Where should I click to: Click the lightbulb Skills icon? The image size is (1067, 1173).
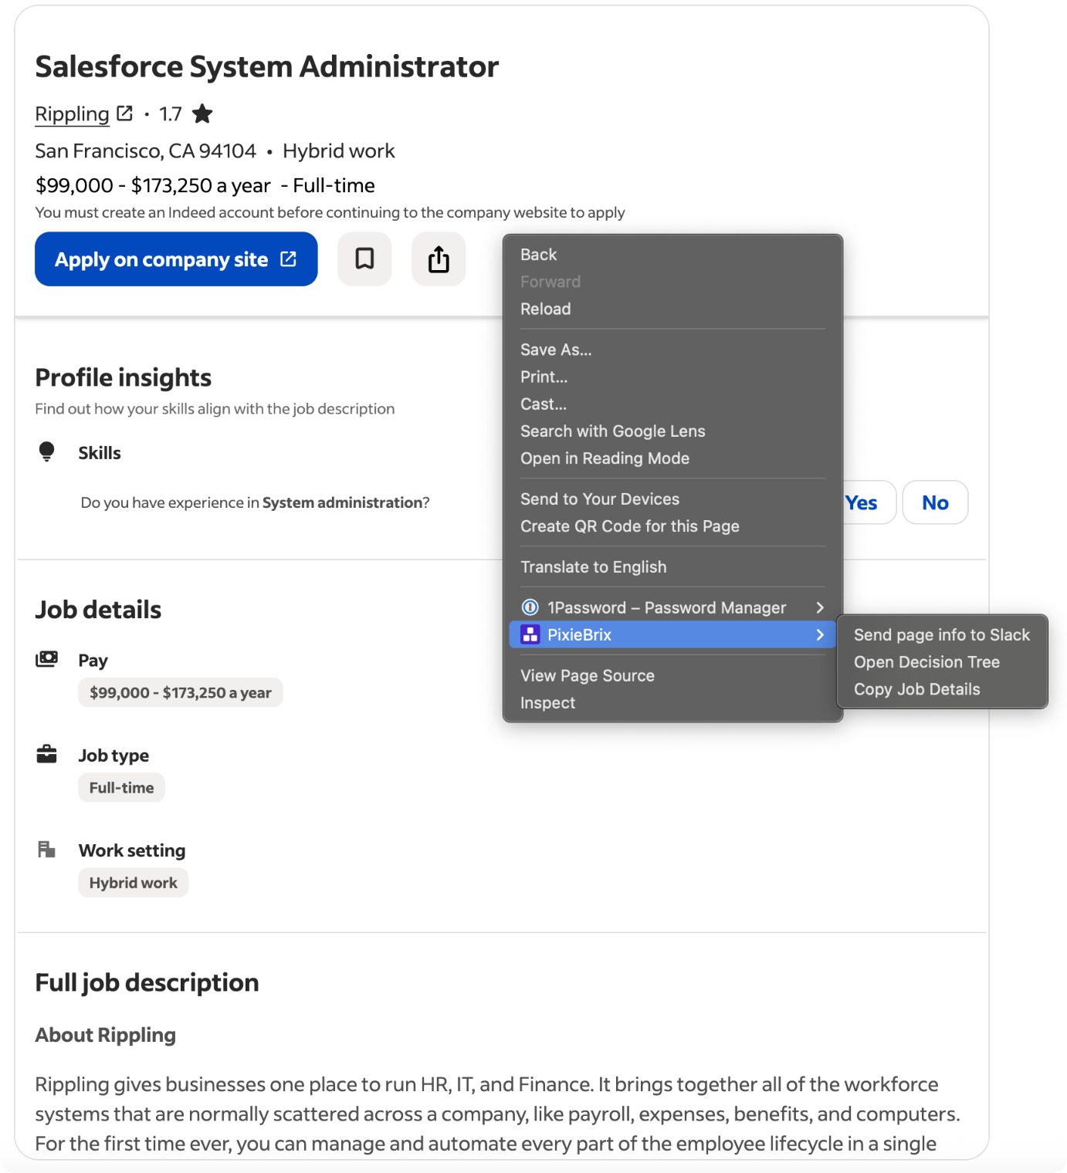(x=46, y=451)
